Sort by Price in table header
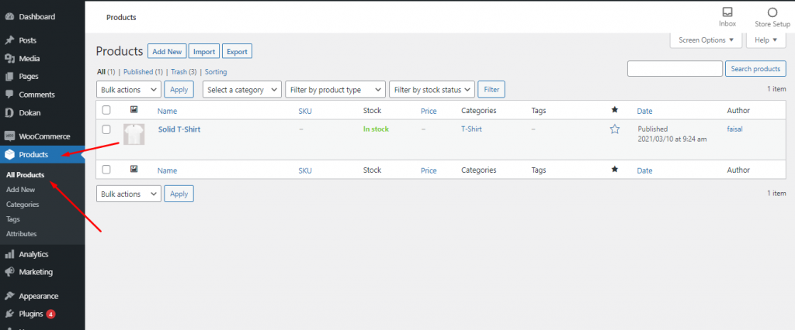 [429, 111]
